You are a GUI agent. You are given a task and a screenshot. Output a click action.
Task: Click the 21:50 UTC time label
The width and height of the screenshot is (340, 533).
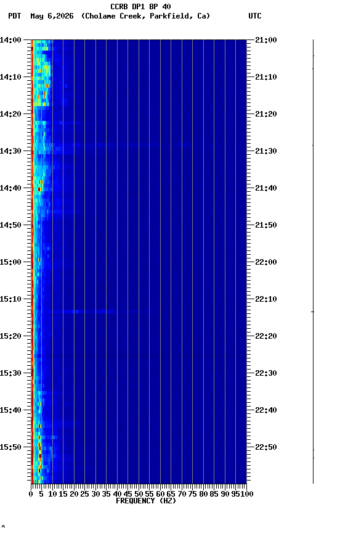(266, 225)
